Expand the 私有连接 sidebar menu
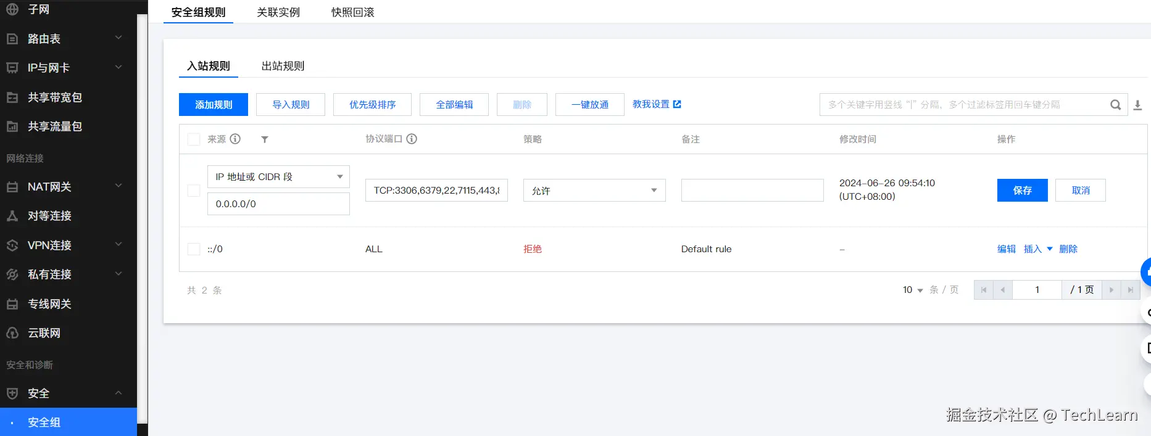This screenshot has width=1151, height=436. tap(118, 274)
